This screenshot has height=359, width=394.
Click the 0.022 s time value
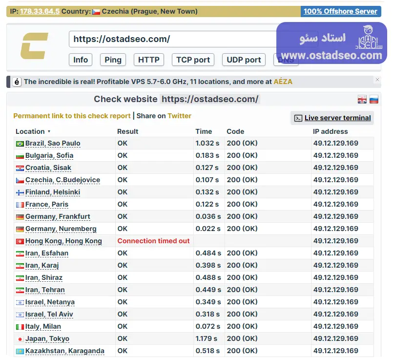[x=208, y=229]
